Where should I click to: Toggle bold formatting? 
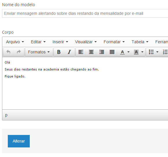59,52
